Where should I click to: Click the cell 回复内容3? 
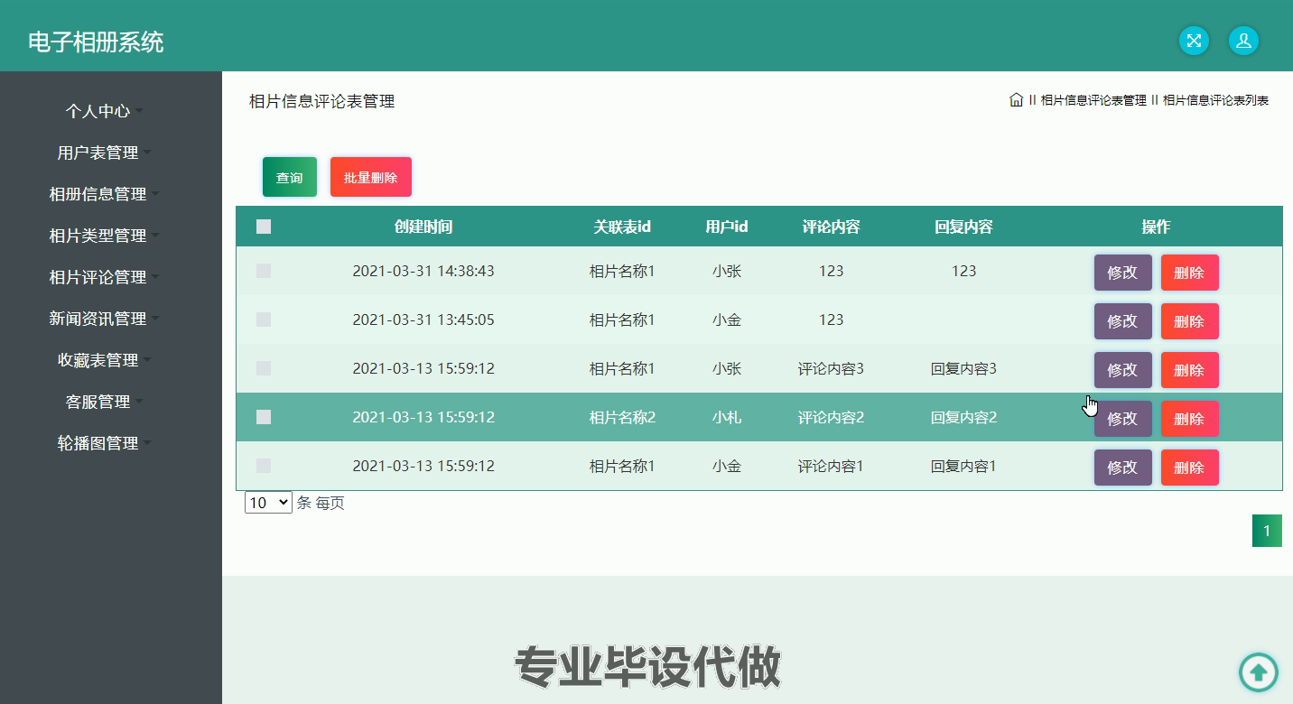click(963, 368)
